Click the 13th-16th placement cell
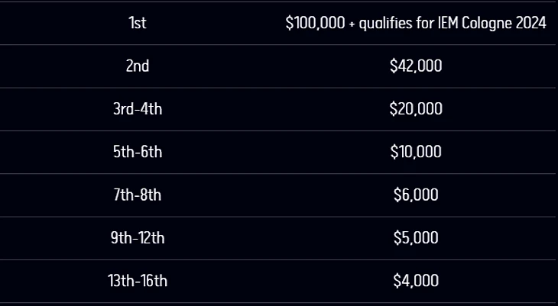This screenshot has height=306, width=558. coord(138,281)
